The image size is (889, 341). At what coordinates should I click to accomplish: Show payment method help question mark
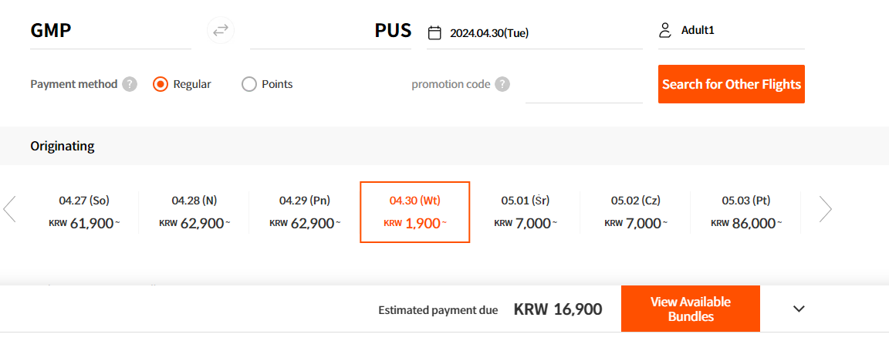130,84
